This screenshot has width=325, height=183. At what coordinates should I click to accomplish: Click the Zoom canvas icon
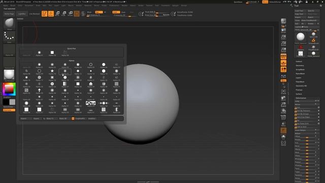[283, 37]
